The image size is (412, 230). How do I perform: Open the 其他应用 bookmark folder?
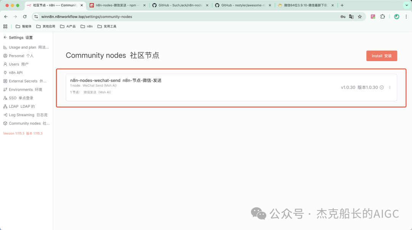pos(46,26)
